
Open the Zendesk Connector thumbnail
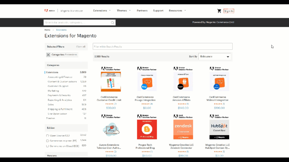pyautogui.click(x=183, y=129)
